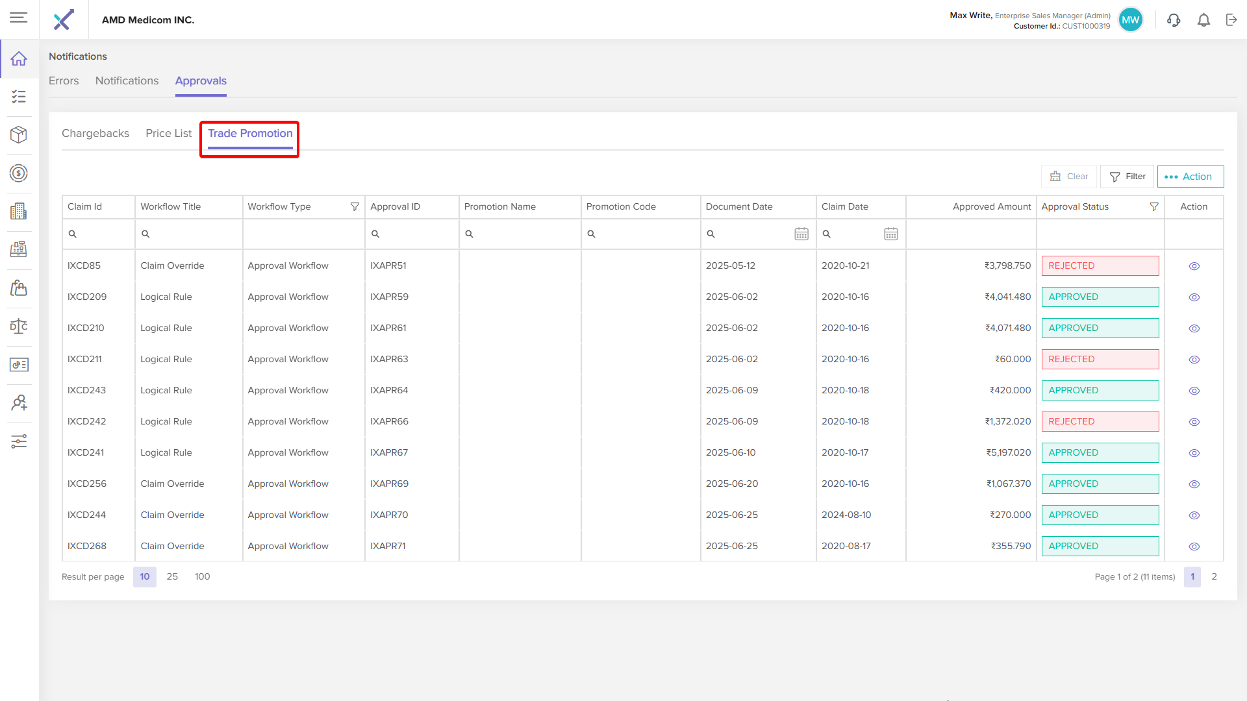Click eye icon for claim IXCD211
The height and width of the screenshot is (701, 1247).
1194,360
